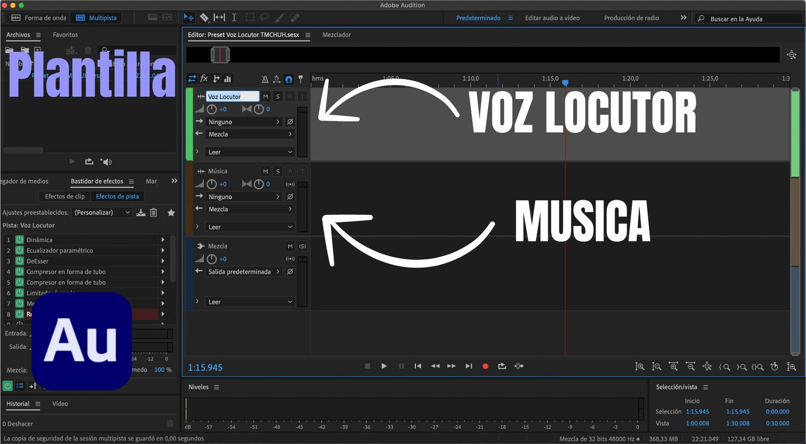
Task: Click the metronome toggle icon
Action: click(x=265, y=79)
